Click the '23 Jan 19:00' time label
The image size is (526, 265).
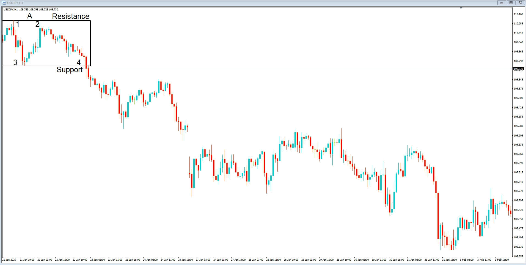click(x=133, y=260)
